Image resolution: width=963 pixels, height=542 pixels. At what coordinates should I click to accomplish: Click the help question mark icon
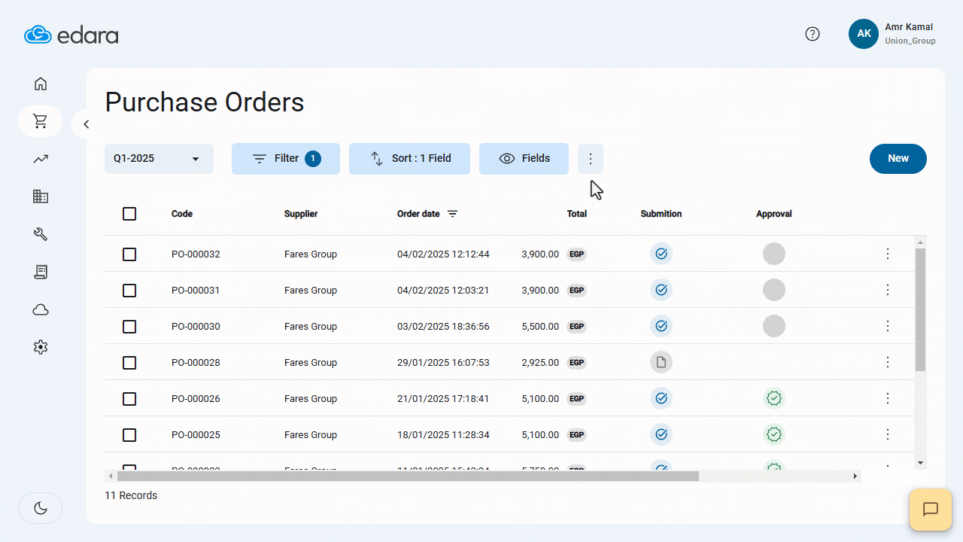pyautogui.click(x=813, y=34)
